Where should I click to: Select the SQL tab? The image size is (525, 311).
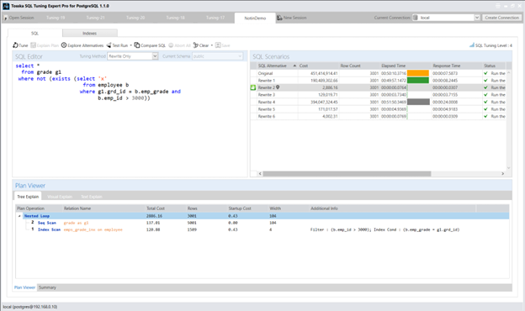(x=34, y=33)
